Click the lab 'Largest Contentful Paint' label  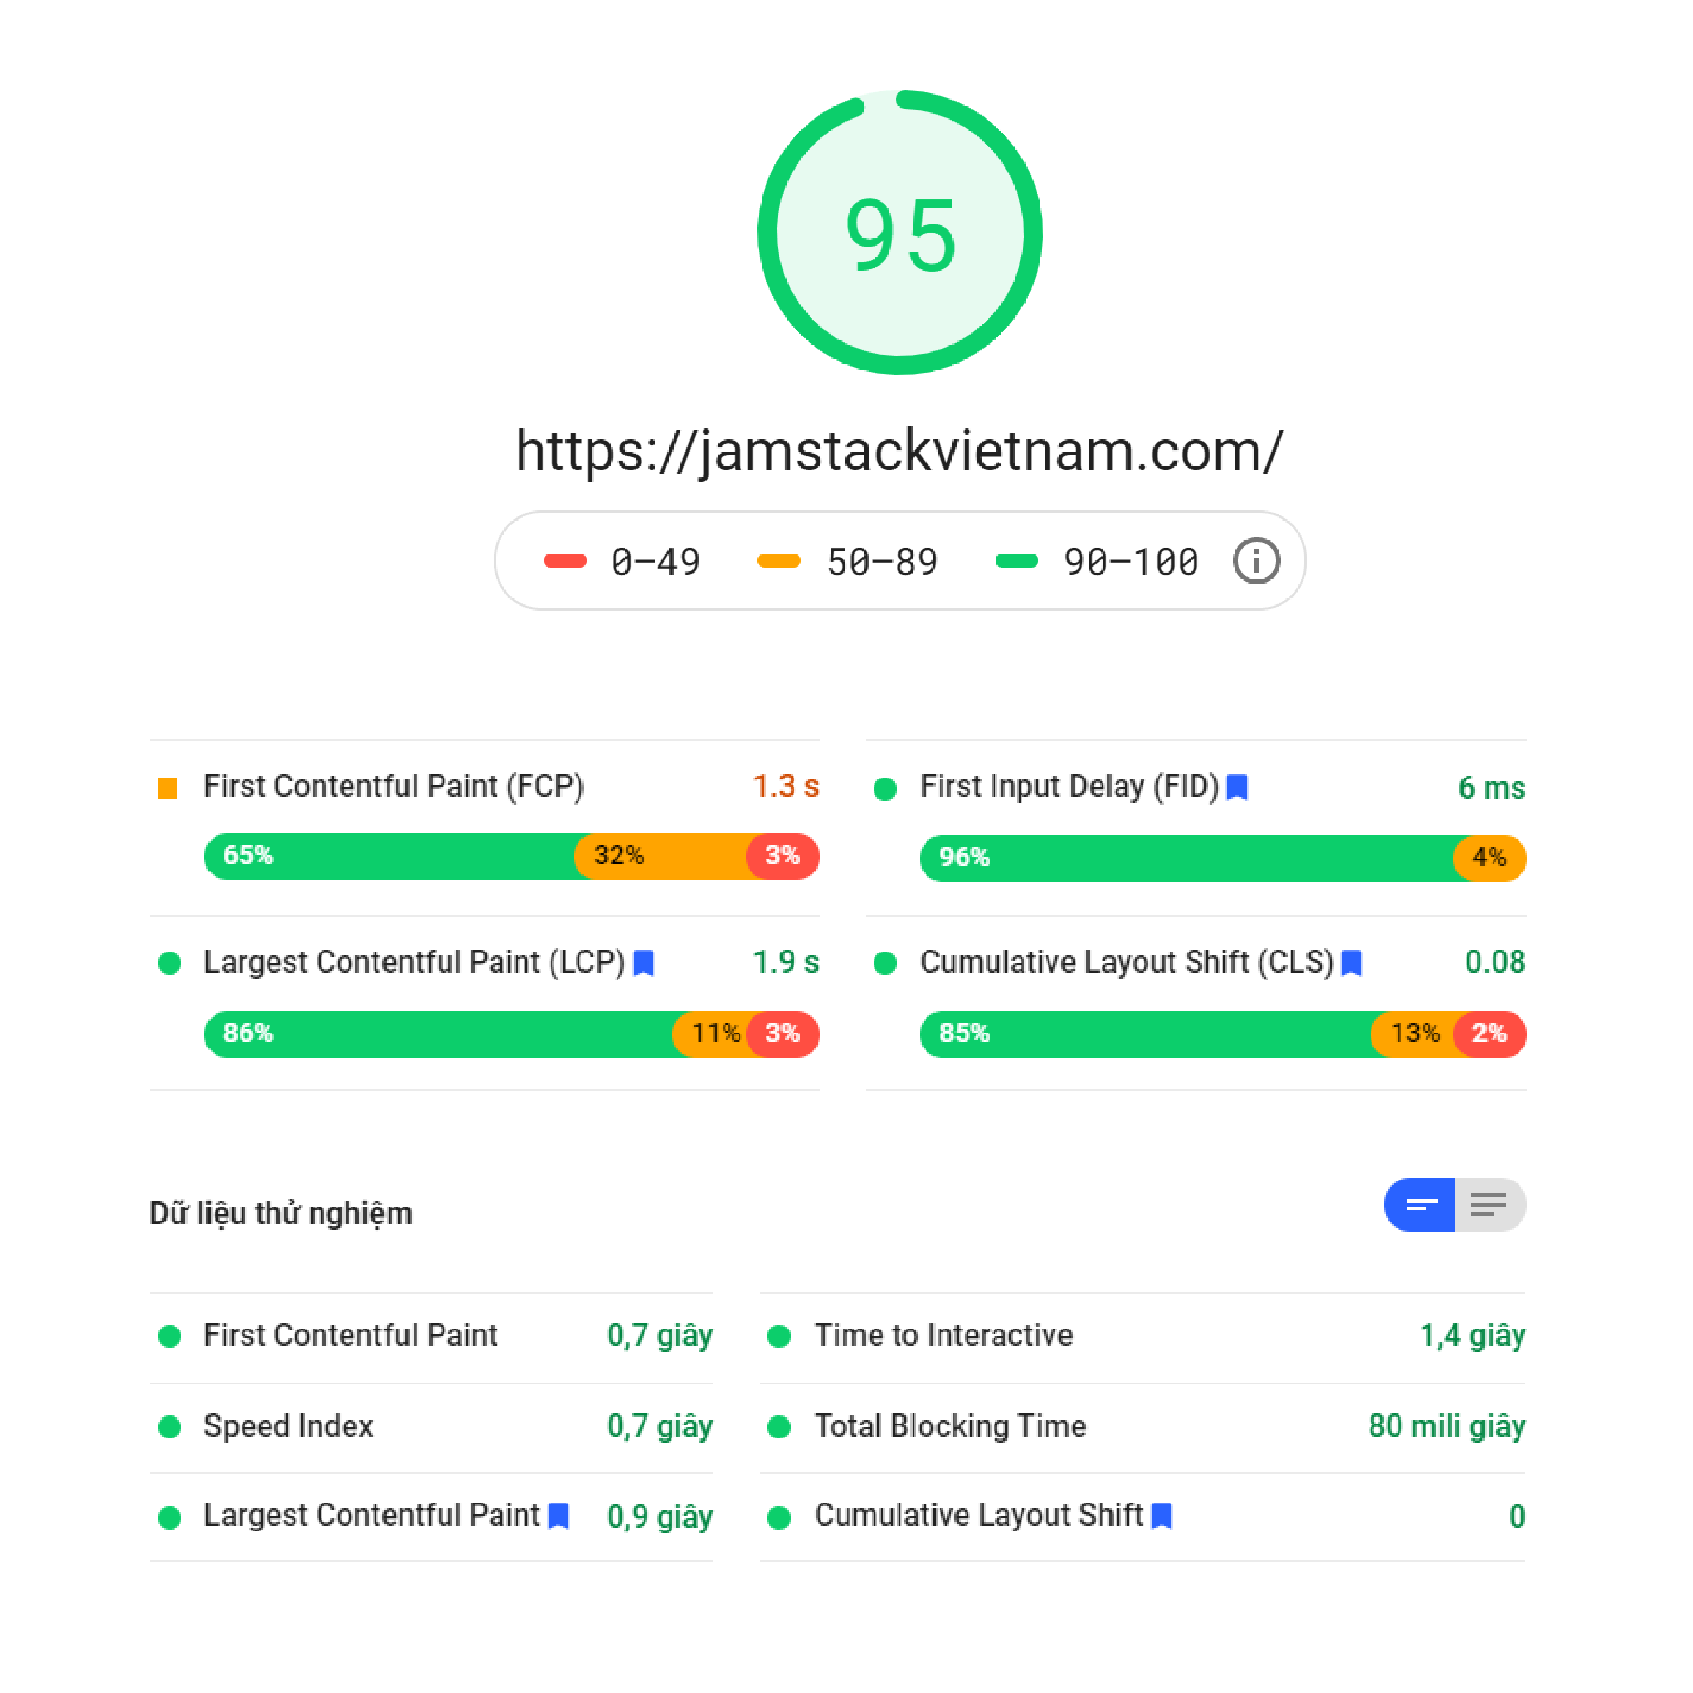(372, 1515)
